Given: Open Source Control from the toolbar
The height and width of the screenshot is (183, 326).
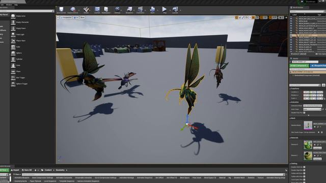Looking at the screenshot, I should (73, 10).
